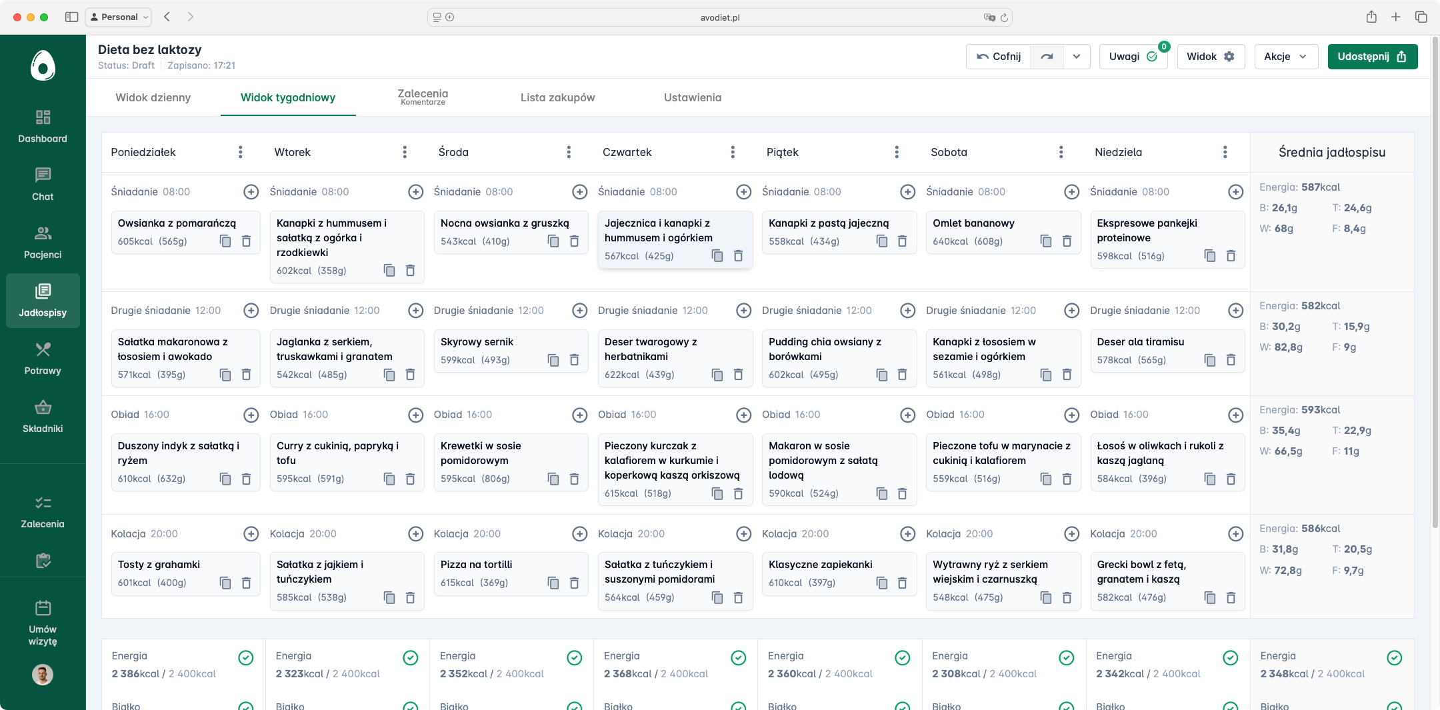Open Potrawy from the sidebar
Image resolution: width=1440 pixels, height=710 pixels.
pyautogui.click(x=43, y=358)
